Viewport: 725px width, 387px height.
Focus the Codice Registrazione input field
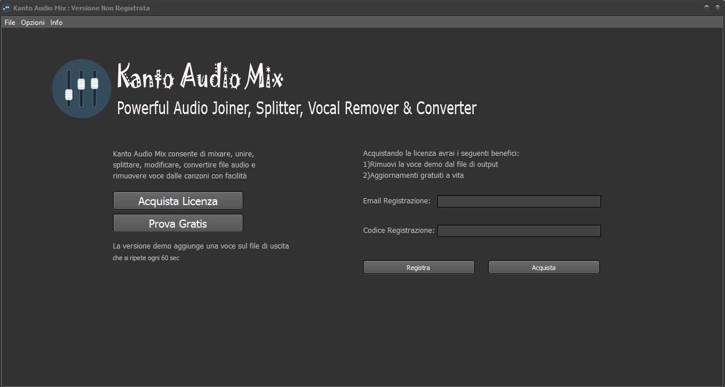coord(519,231)
